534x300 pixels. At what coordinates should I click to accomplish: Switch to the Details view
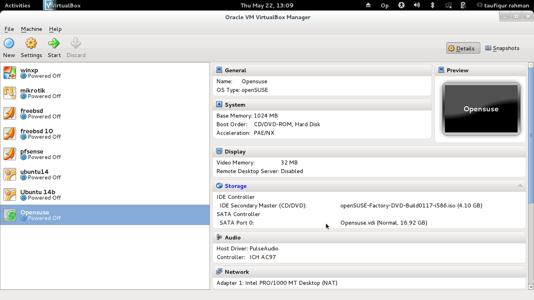click(x=463, y=48)
